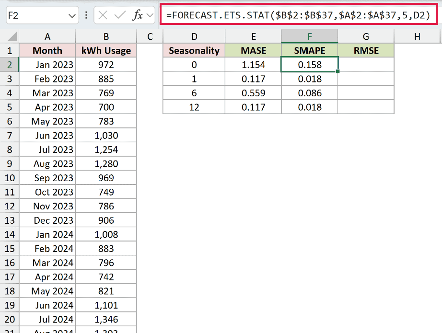The image size is (442, 333).
Task: Select cell with Mar 2024
Action: pos(47,263)
